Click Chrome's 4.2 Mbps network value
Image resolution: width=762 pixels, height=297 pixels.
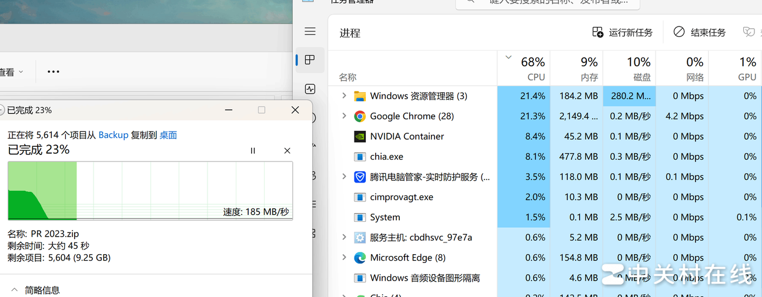[684, 116]
